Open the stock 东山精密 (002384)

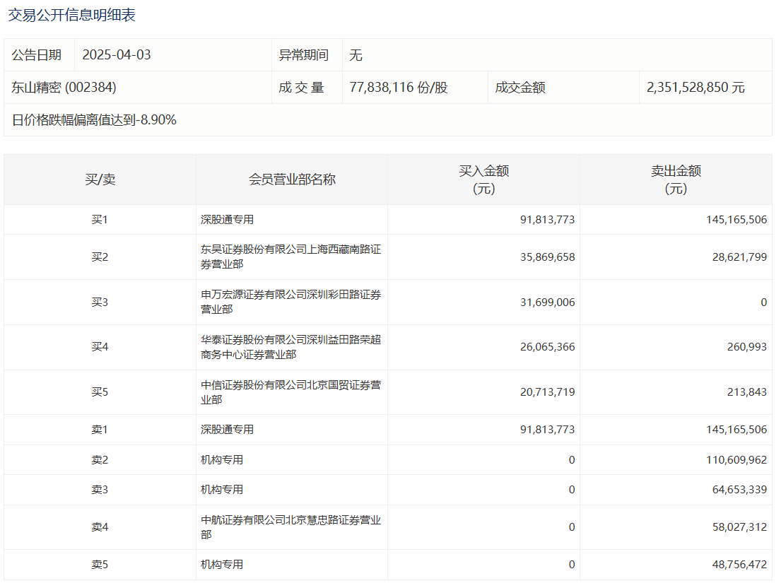coord(64,88)
